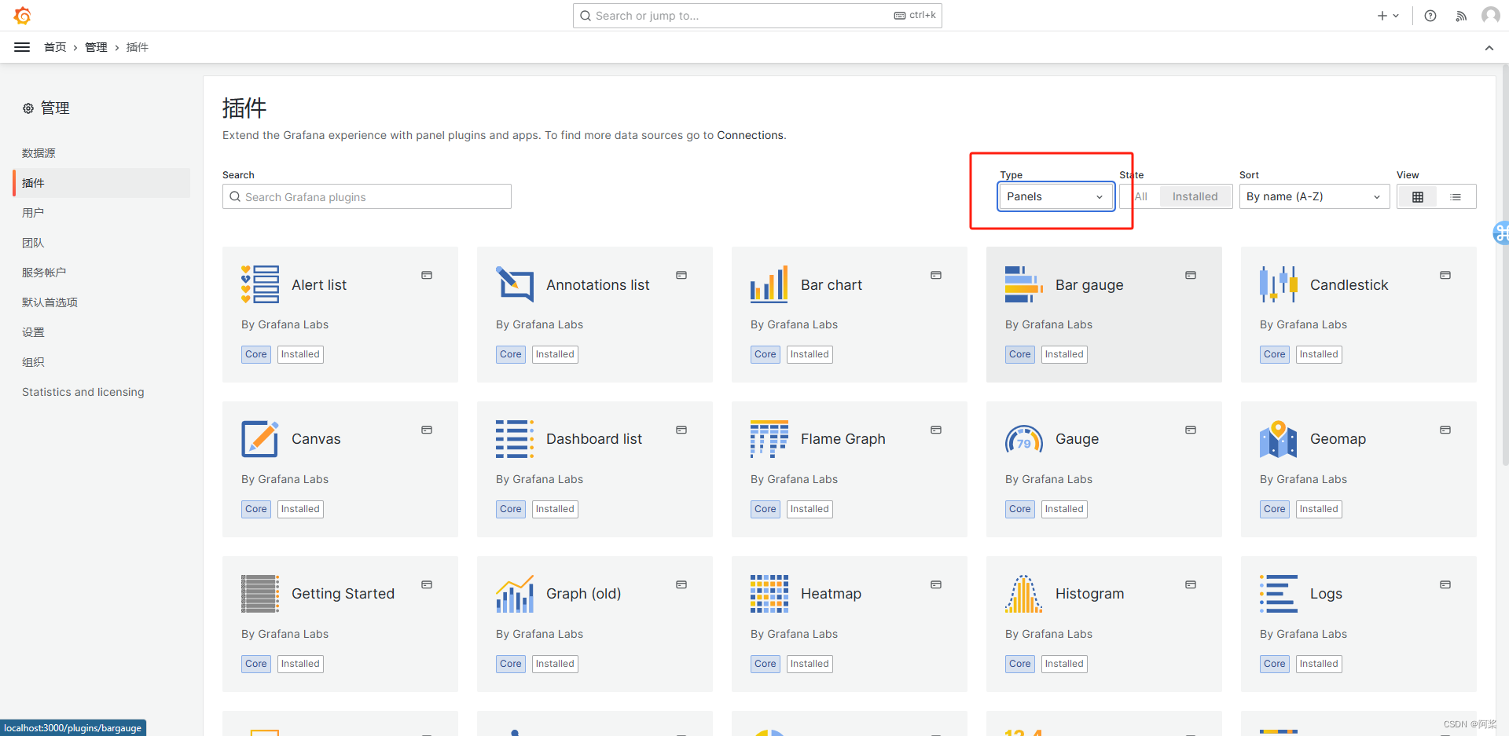
Task: Click panel type icon on Heatmap card
Action: pyautogui.click(x=936, y=584)
